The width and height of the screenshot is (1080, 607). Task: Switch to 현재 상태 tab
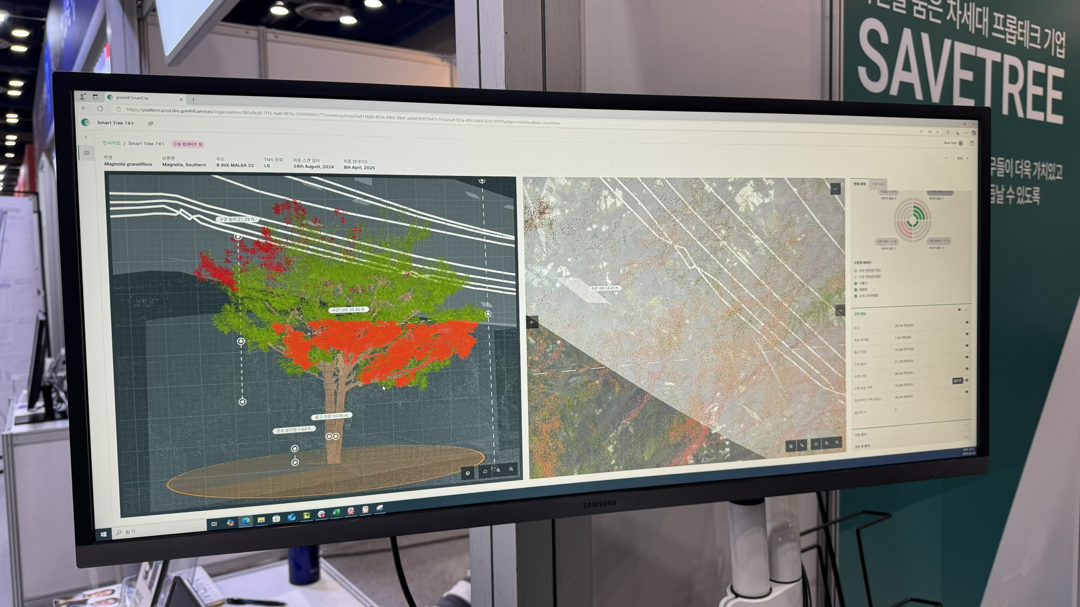[x=859, y=184]
